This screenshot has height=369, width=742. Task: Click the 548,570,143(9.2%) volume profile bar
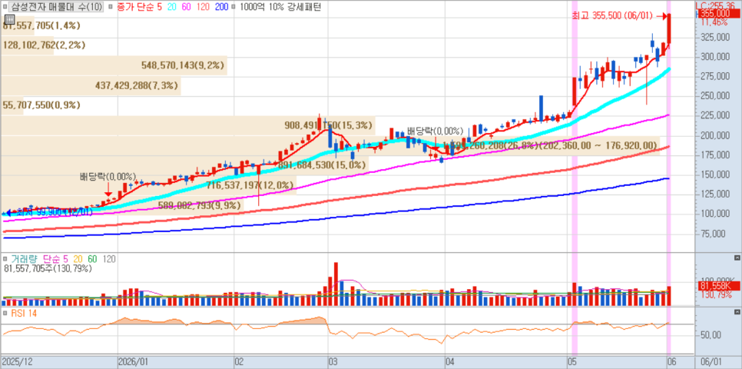(x=114, y=65)
